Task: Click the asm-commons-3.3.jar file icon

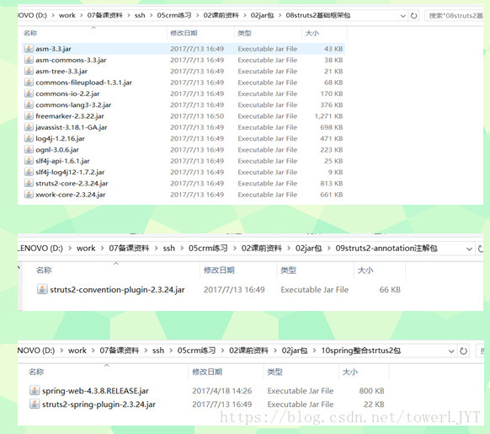Action: click(x=29, y=60)
